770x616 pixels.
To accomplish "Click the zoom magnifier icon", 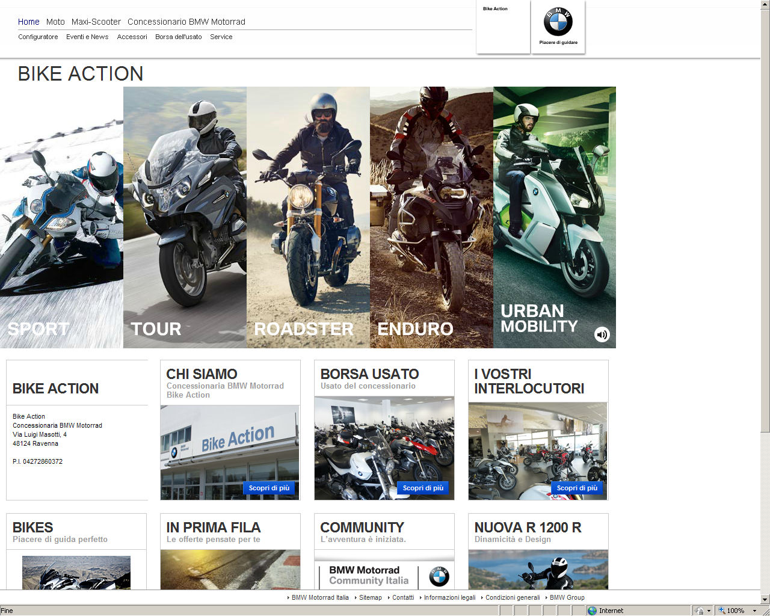I will tap(722, 611).
